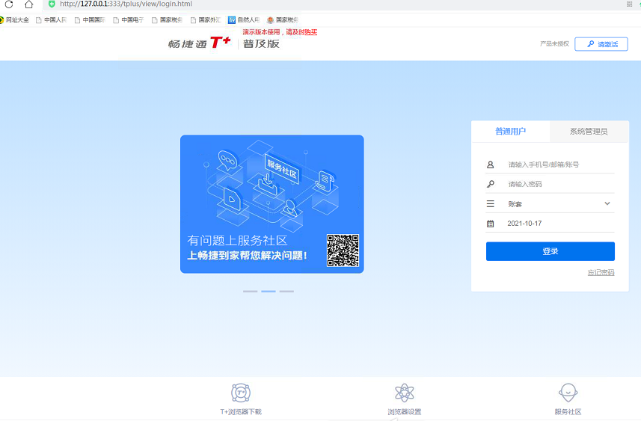Switch to the 普通用户 tab
The width and height of the screenshot is (641, 421).
(511, 131)
